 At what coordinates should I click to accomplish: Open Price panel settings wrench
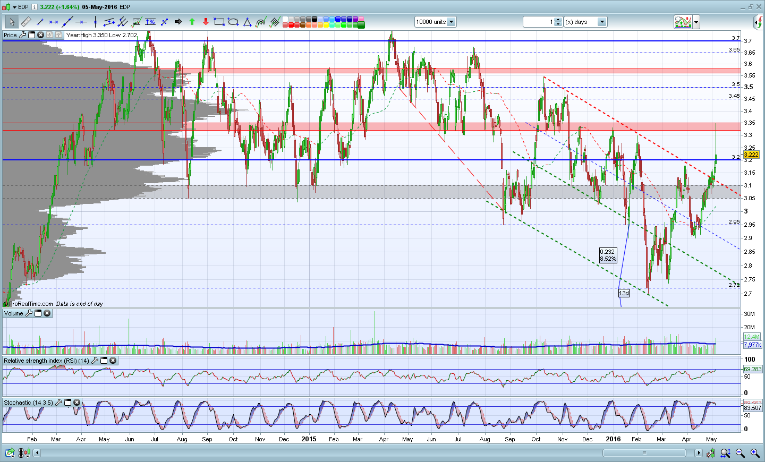tap(22, 35)
